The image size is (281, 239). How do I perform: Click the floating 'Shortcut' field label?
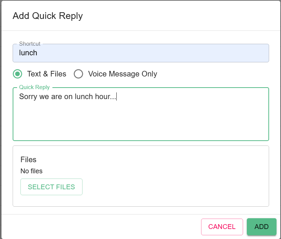click(x=30, y=44)
